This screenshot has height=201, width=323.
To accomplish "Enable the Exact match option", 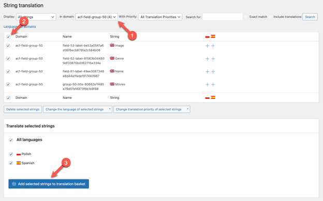I will pyautogui.click(x=246, y=17).
